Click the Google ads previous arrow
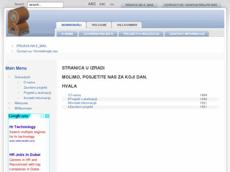Image resolution: width=230 pixels, height=172 pixels. pyautogui.click(x=42, y=116)
